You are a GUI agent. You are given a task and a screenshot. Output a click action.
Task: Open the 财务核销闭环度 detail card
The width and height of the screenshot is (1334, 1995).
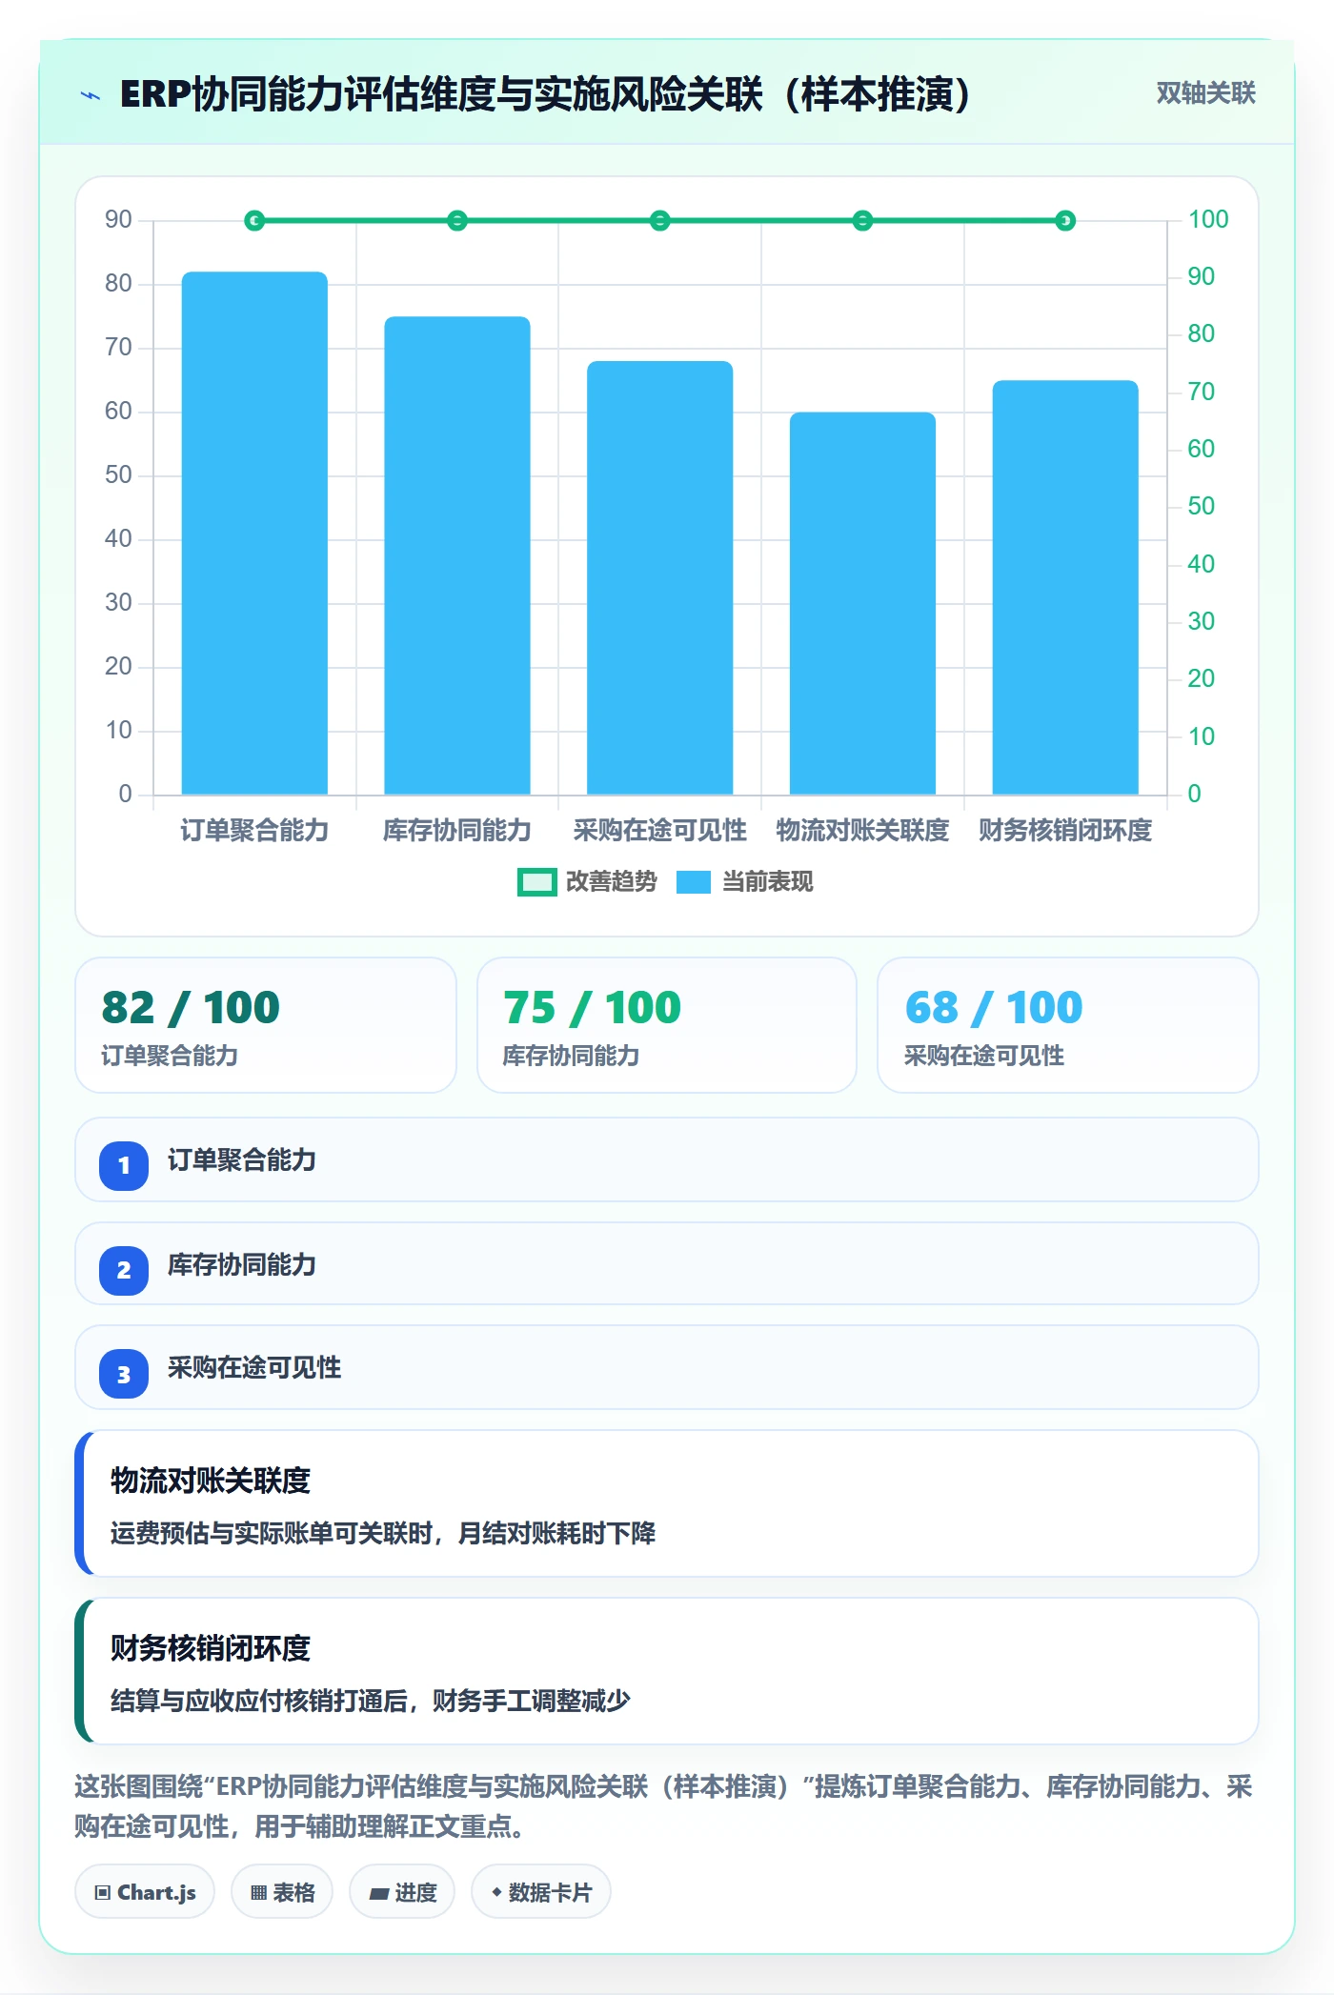[667, 1671]
